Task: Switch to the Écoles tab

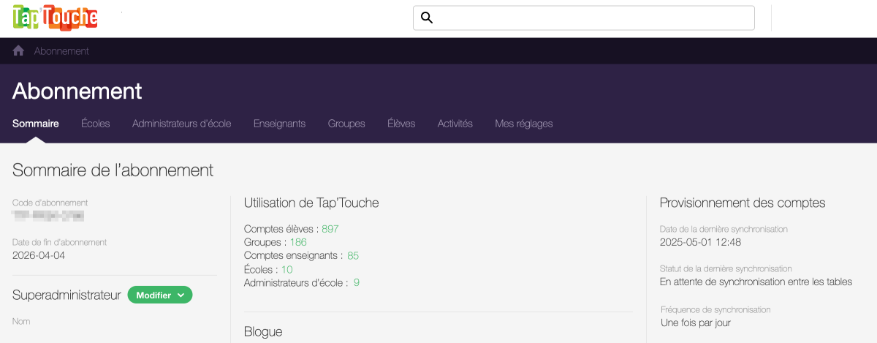Action: pos(96,124)
